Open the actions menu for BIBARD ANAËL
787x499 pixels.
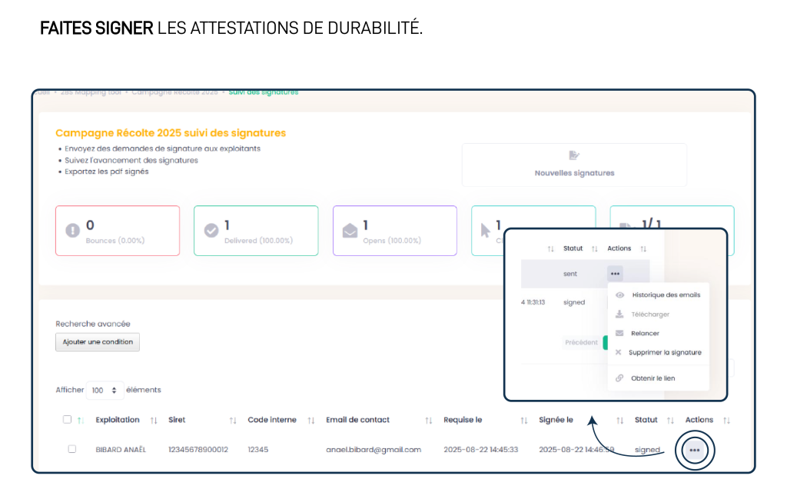click(x=695, y=450)
